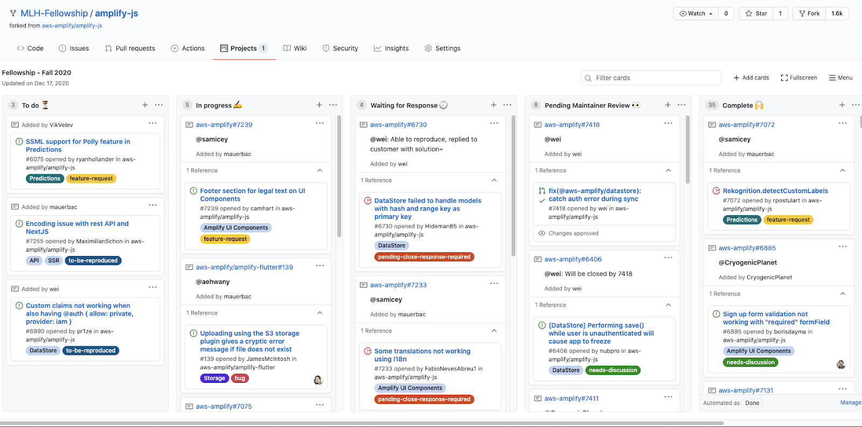862x427 pixels.
Task: Open card menu for aws-amplify#6406
Action: tap(669, 258)
